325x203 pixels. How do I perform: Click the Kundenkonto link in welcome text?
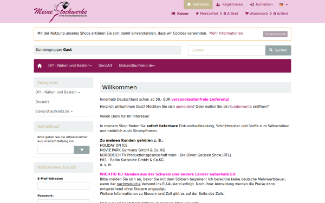[240, 107]
